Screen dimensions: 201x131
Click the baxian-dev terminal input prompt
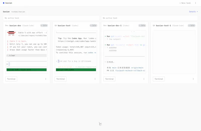tap(27, 64)
